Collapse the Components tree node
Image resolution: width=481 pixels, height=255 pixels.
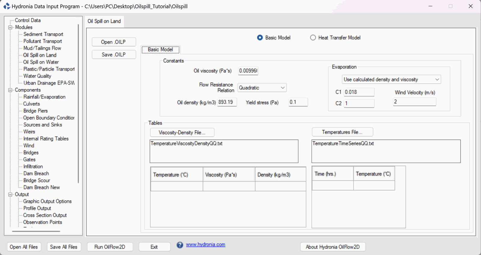[10, 90]
